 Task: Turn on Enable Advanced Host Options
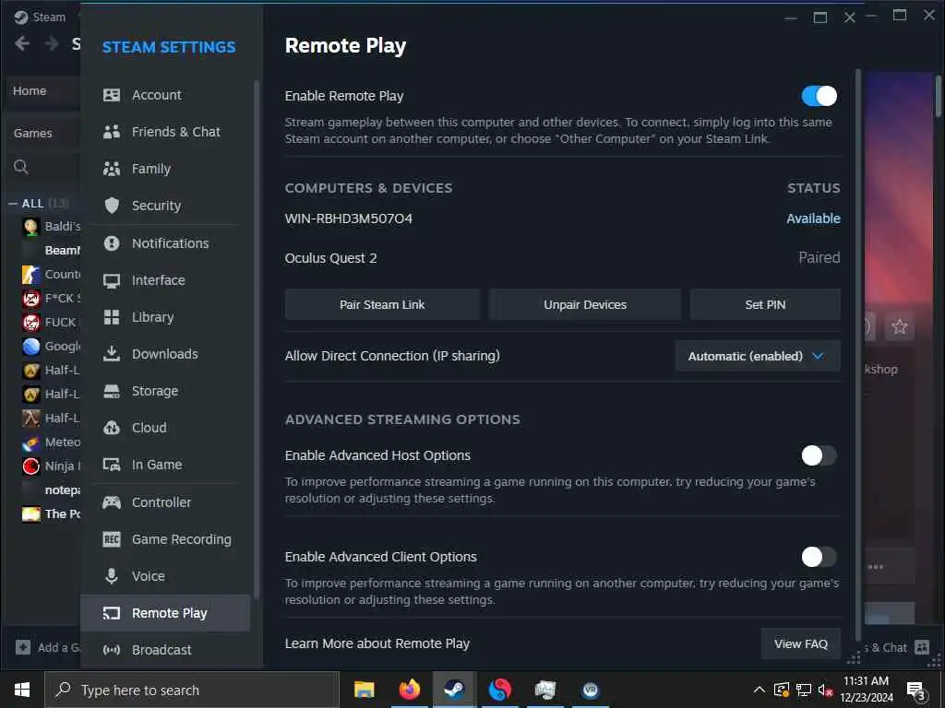[819, 455]
